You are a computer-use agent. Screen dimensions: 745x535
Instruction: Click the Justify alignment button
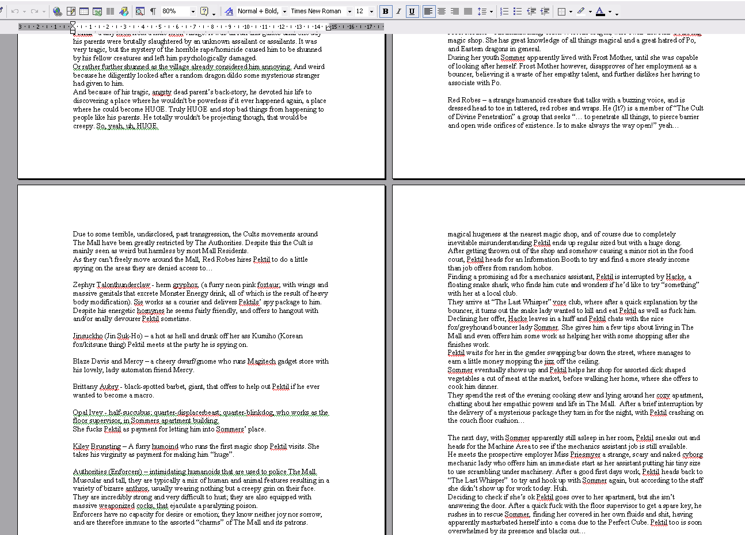point(468,11)
